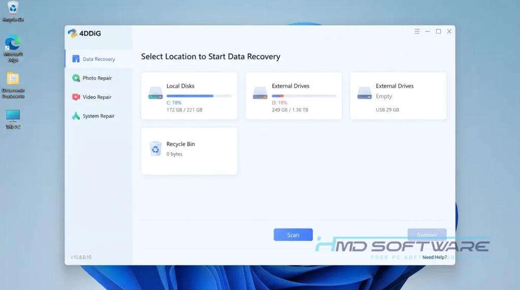This screenshot has width=520, height=290.
Task: Open the Photo Repair sidebar tab
Action: pos(99,78)
